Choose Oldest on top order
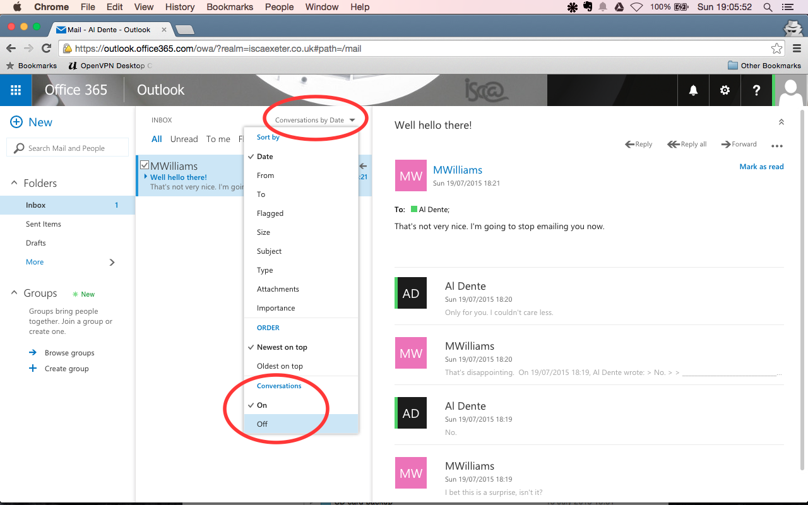 (301, 366)
